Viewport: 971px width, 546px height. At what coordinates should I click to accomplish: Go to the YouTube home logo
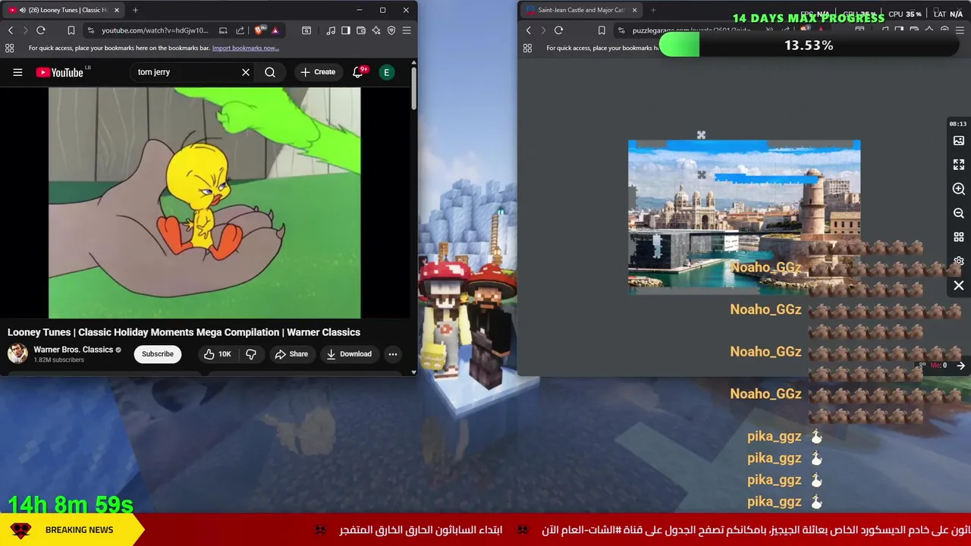point(59,72)
